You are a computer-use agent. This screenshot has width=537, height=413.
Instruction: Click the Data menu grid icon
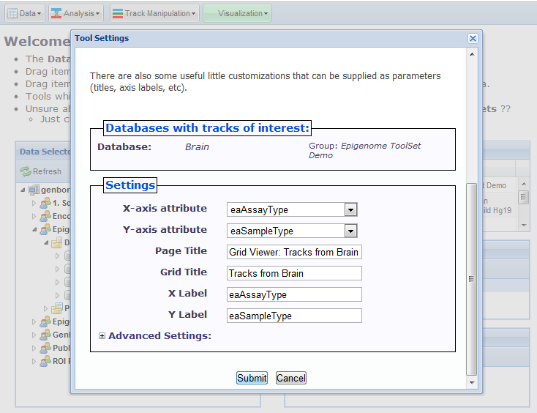point(12,13)
